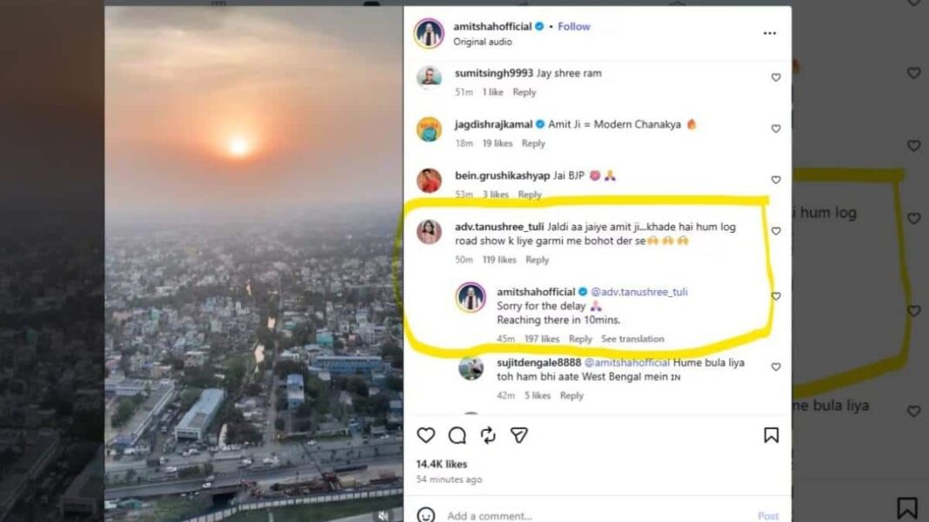Open amitshahofficial profile picture in header

click(x=429, y=33)
